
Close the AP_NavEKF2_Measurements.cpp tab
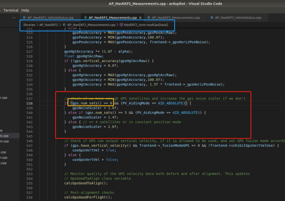click(x=140, y=18)
